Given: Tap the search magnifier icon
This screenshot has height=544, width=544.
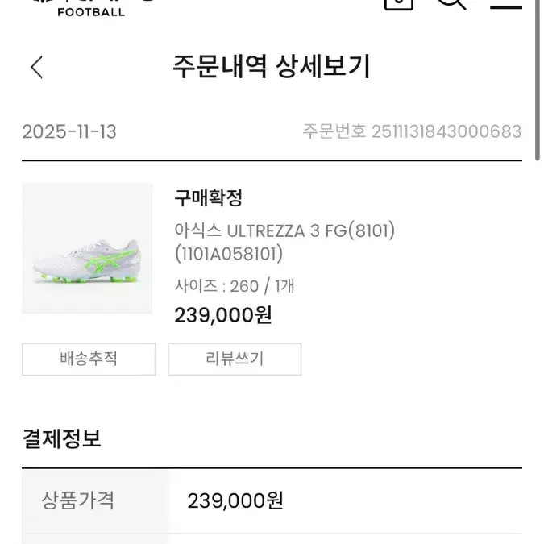Looking at the screenshot, I should pos(451,3).
